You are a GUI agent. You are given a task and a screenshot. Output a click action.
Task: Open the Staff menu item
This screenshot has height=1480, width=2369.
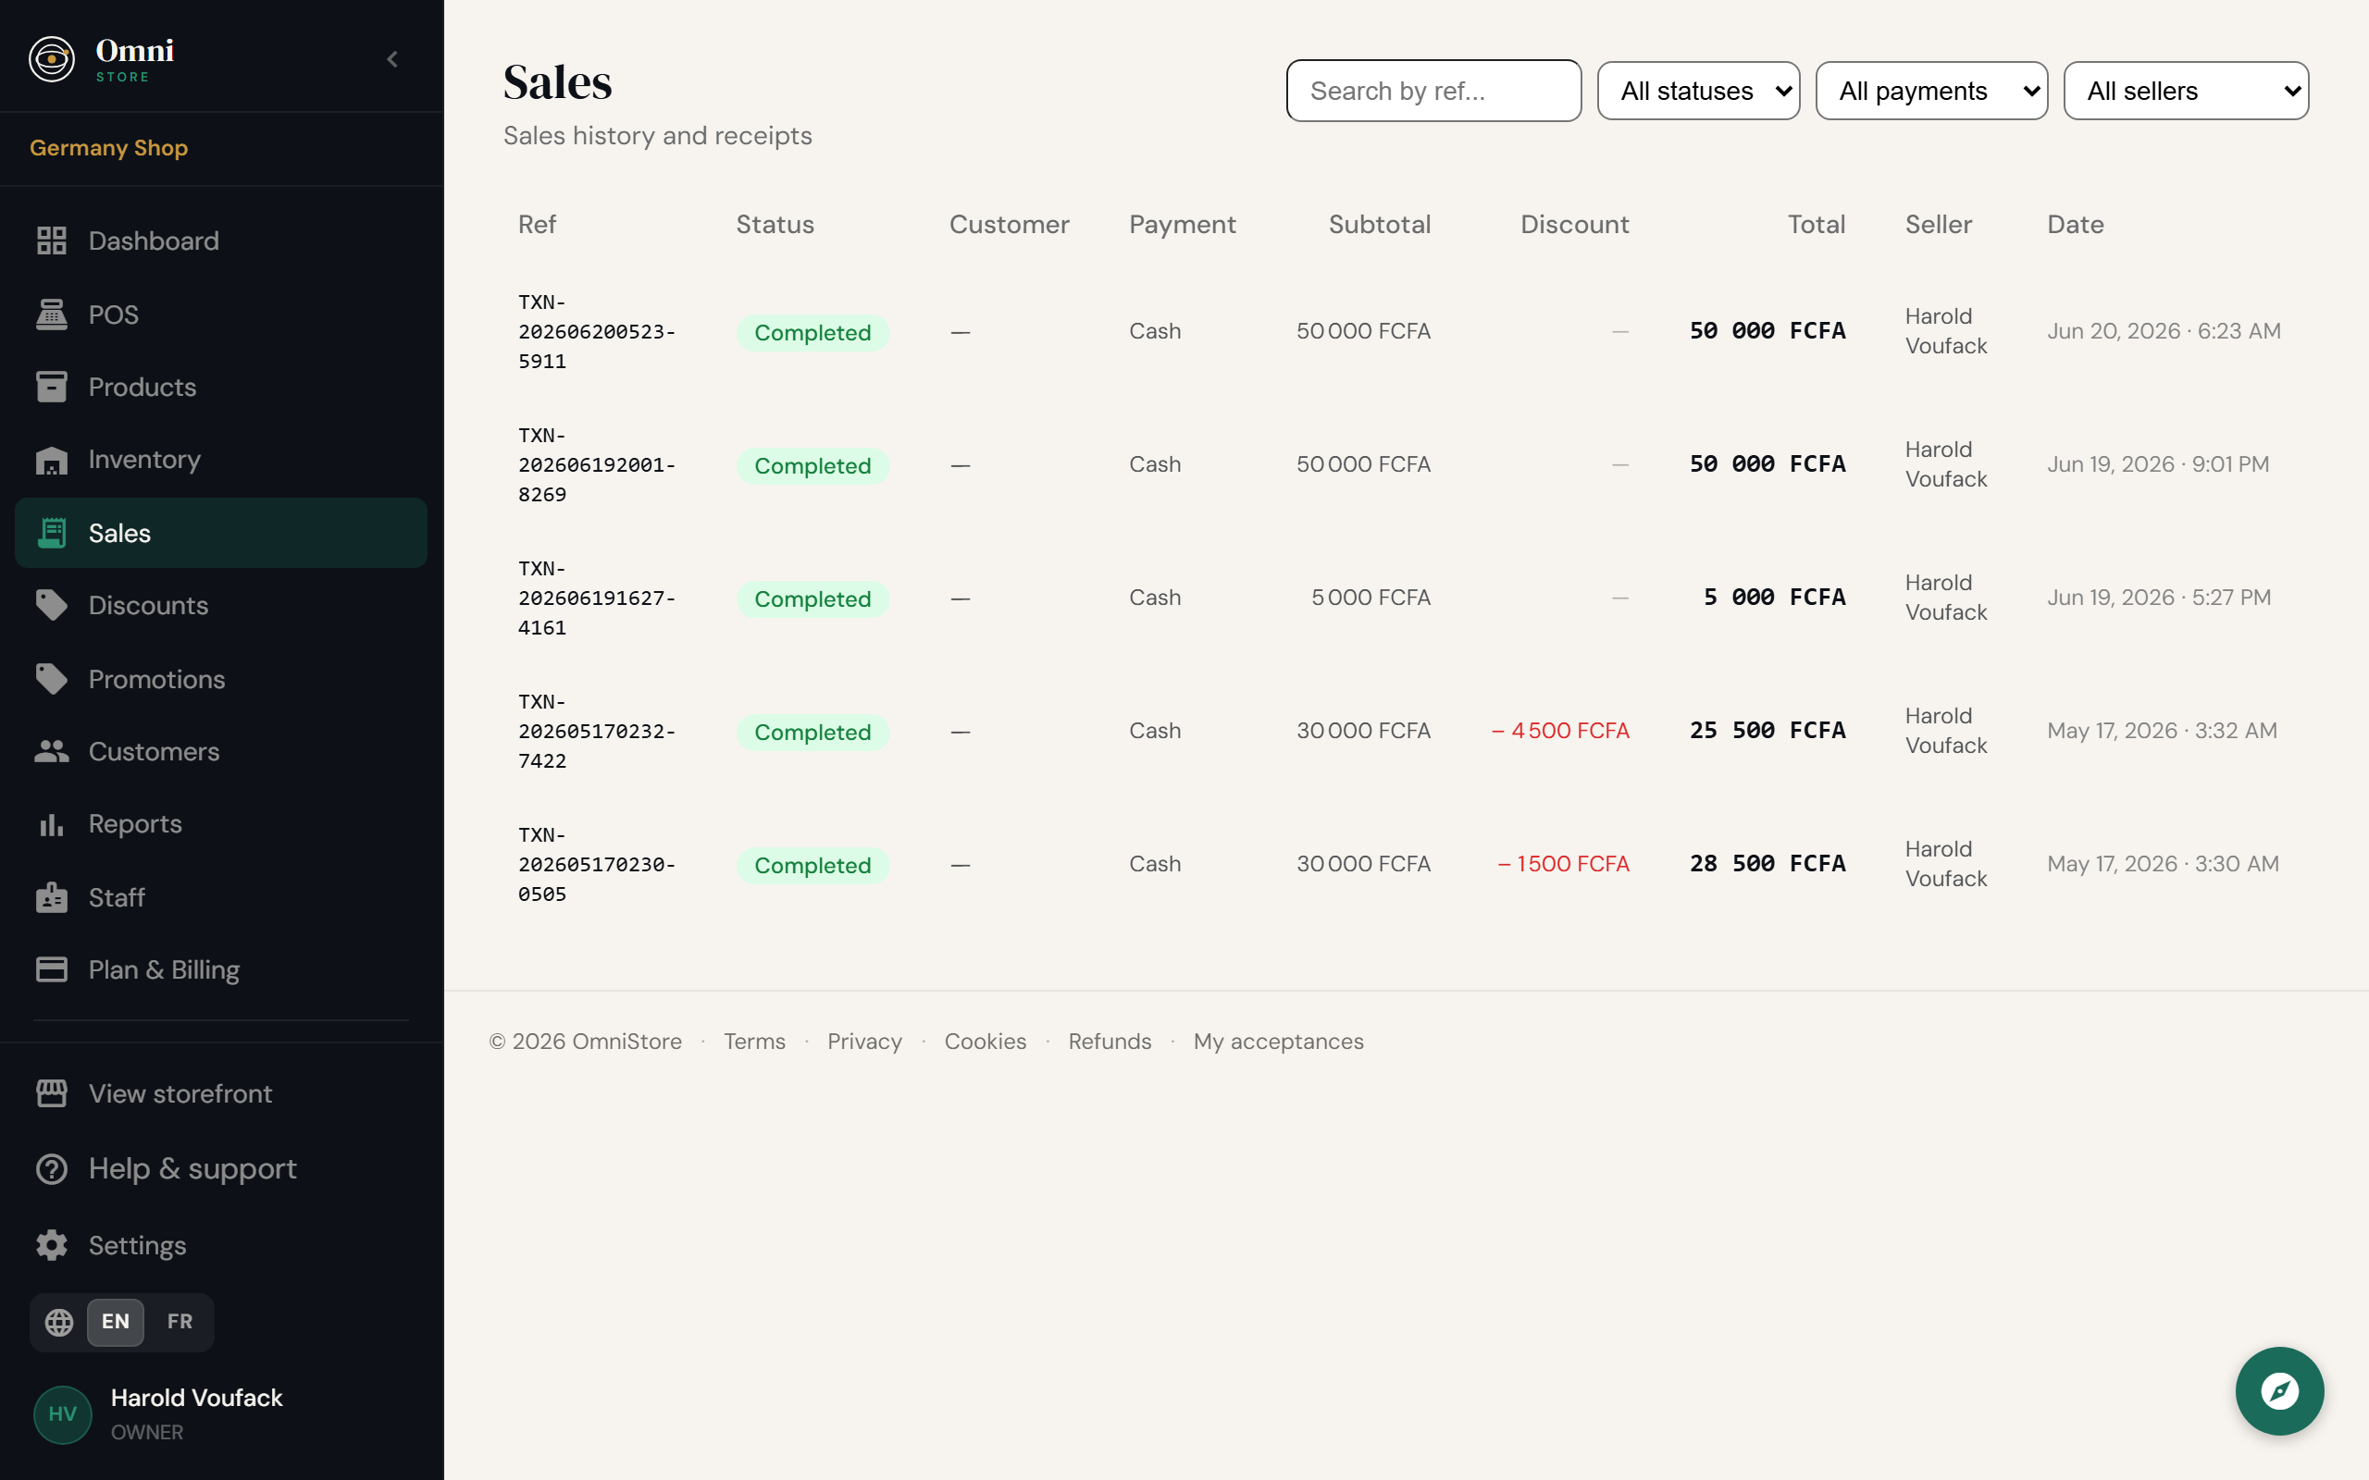click(221, 896)
